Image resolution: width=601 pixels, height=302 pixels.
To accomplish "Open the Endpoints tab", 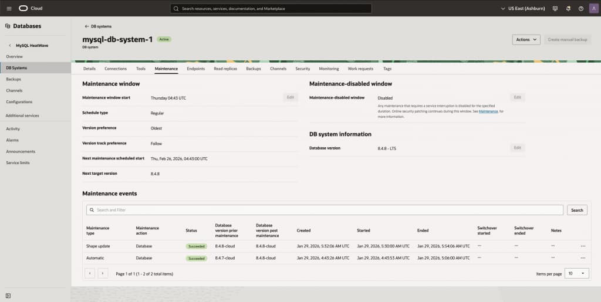I will [196, 69].
